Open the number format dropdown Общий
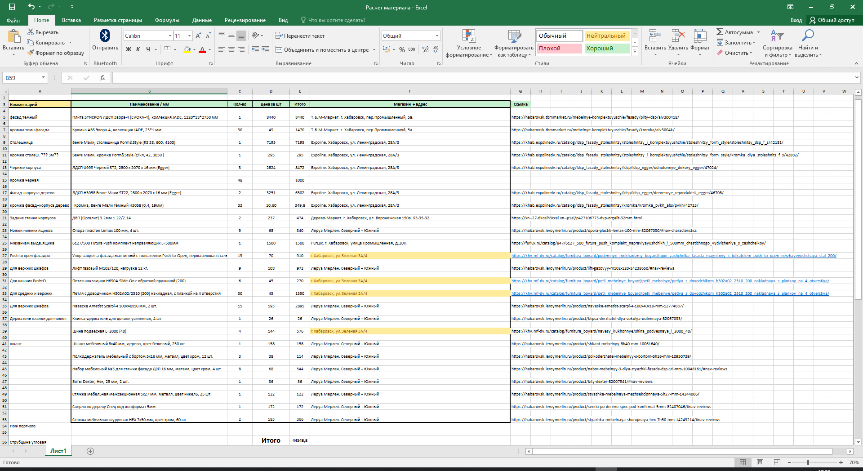The width and height of the screenshot is (863, 471). 436,36
